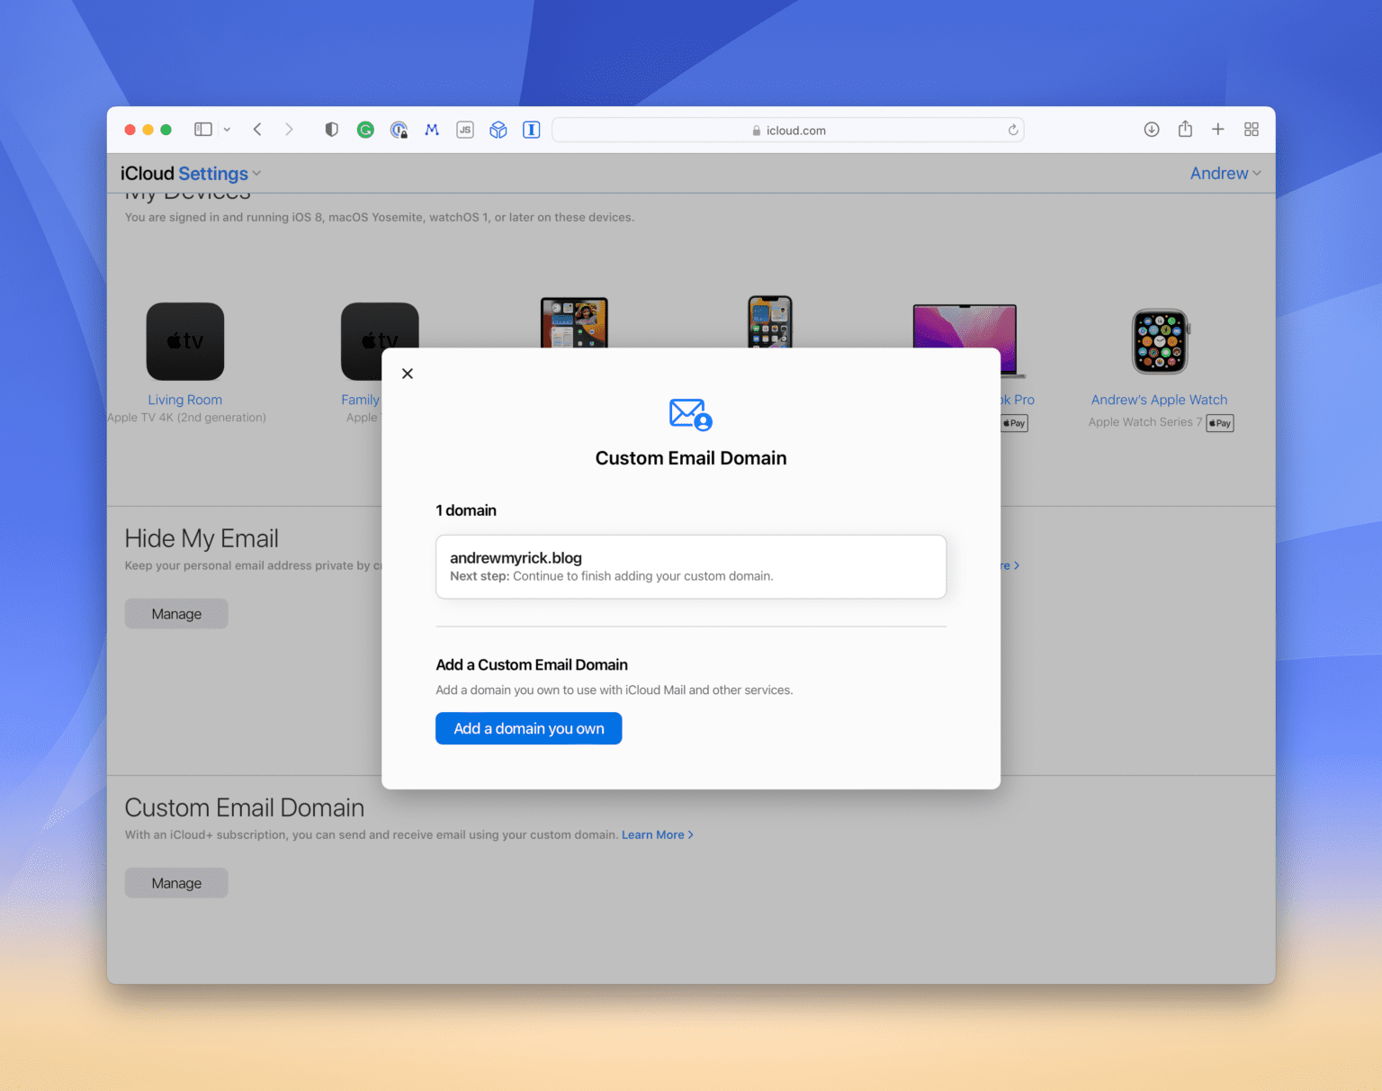Click the Grammarly extension icon
The height and width of the screenshot is (1091, 1382).
click(x=365, y=129)
